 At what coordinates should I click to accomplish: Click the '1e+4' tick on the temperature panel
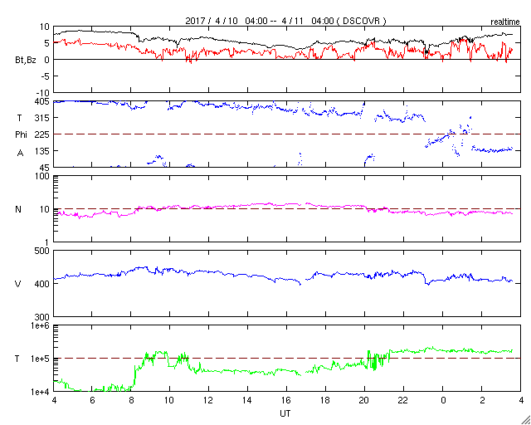coord(41,392)
